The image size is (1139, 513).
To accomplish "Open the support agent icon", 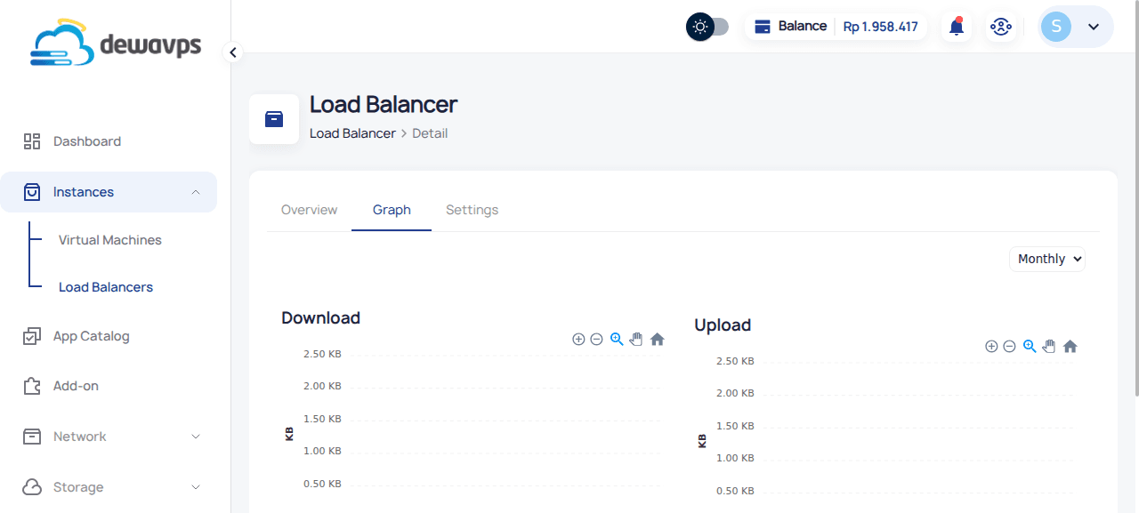I will click(x=1001, y=27).
